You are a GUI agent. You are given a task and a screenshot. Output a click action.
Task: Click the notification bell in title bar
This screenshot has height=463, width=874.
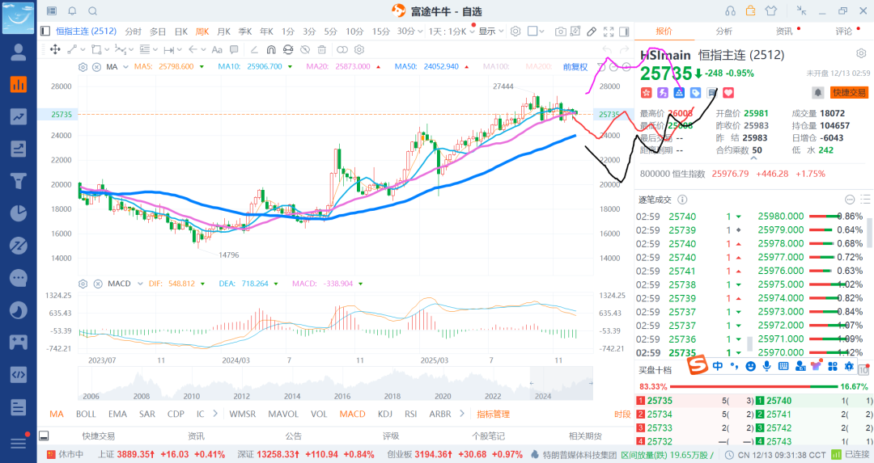[73, 11]
